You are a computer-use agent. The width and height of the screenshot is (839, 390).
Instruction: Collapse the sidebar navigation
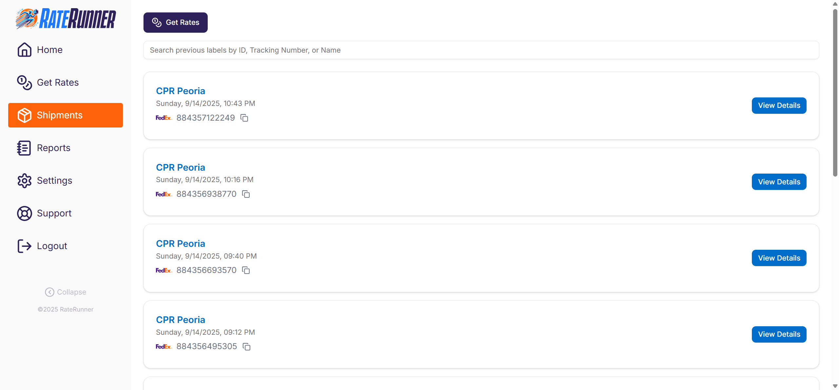click(66, 292)
